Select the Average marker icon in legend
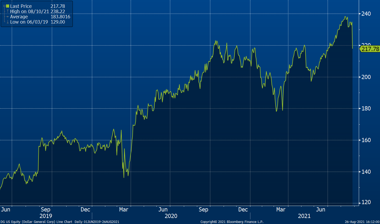Viewport: 380px width, 224px height. 8,16
